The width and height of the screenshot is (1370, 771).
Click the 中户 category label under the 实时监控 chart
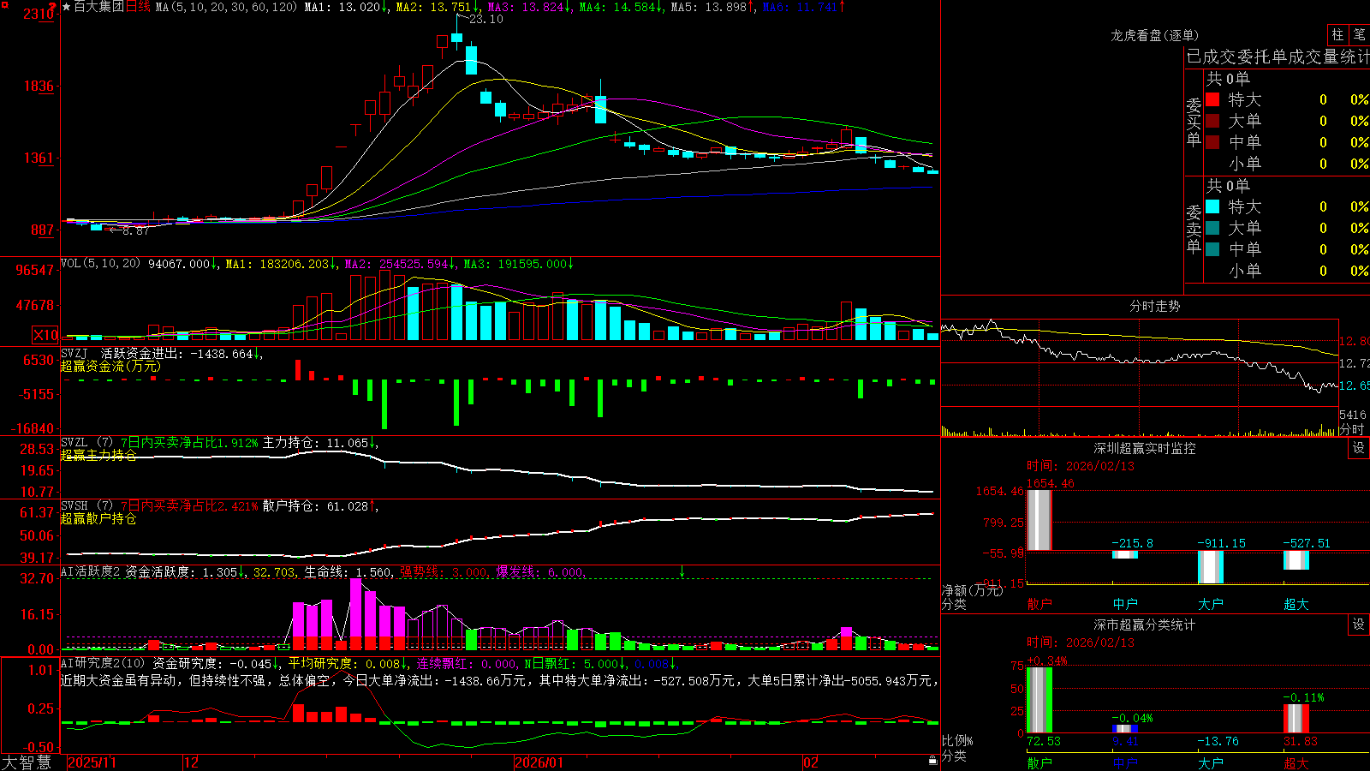(1125, 604)
